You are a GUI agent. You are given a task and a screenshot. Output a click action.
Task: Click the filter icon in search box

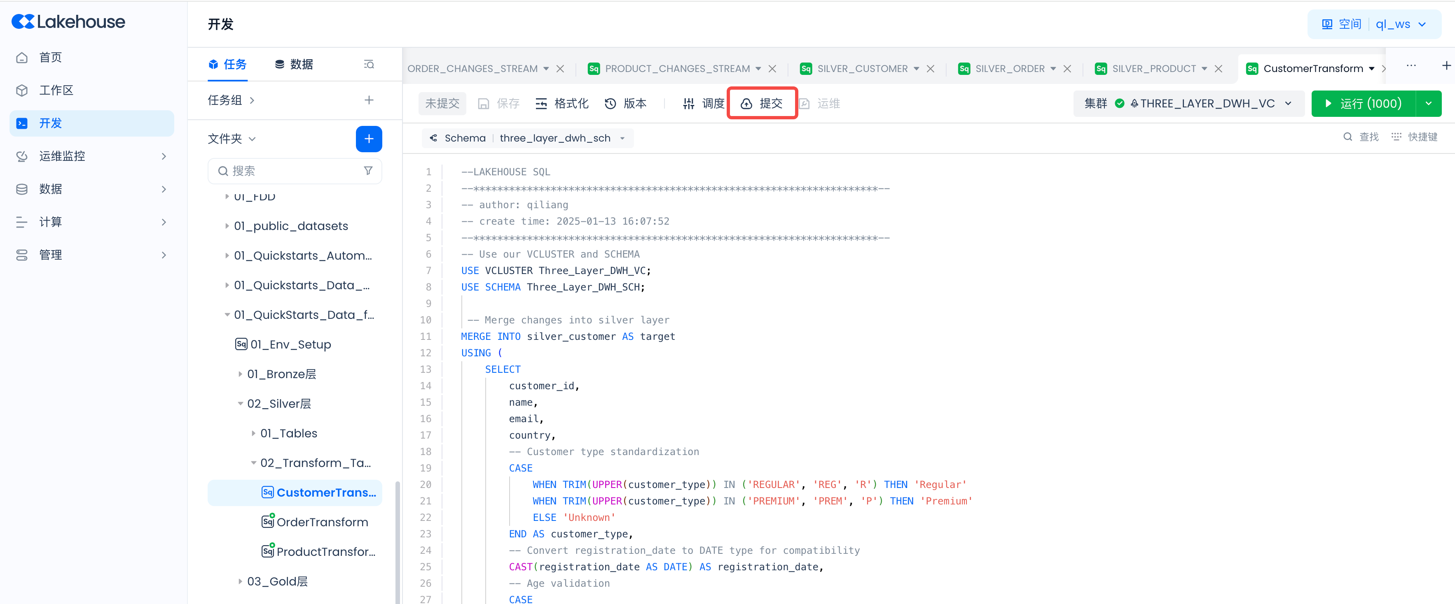[x=368, y=170]
